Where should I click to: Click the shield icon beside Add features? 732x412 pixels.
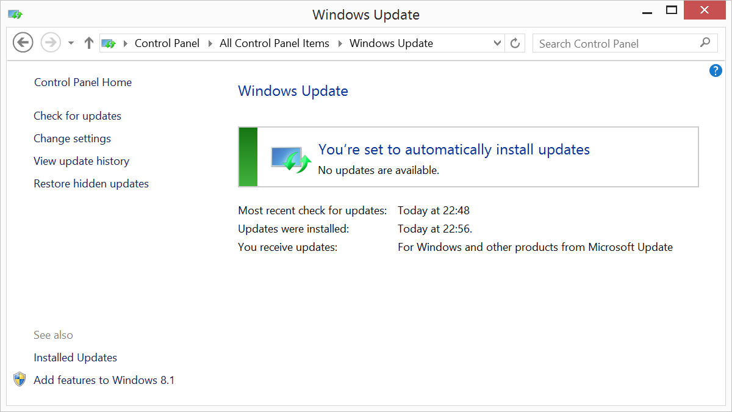pyautogui.click(x=20, y=380)
